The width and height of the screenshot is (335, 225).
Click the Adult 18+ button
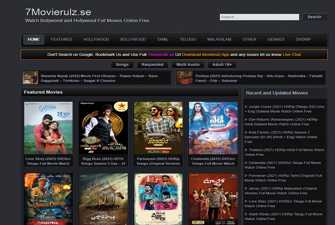point(222,65)
